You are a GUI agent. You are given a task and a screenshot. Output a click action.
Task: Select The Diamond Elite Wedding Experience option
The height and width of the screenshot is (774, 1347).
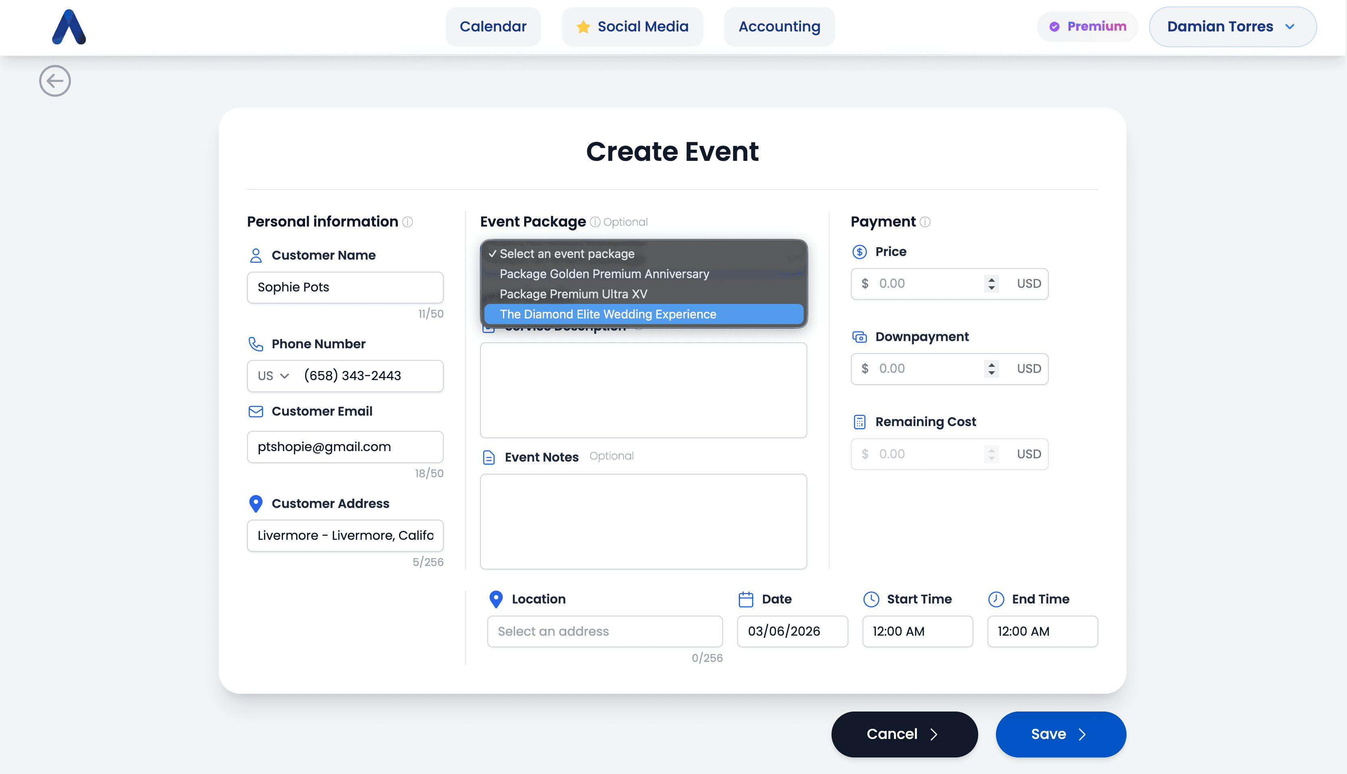click(607, 314)
